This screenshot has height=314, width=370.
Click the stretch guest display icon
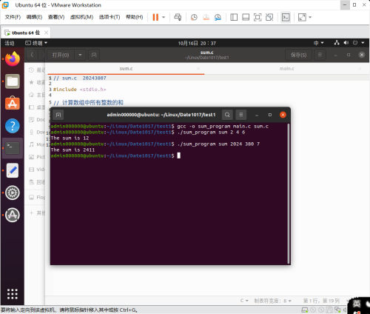pyautogui.click(x=302, y=17)
